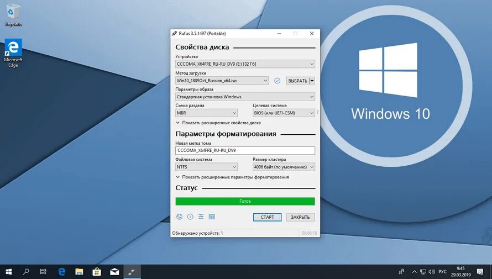The height and width of the screenshot is (279, 492).
Task: Open the Action Center notifications icon
Action: pos(480,271)
